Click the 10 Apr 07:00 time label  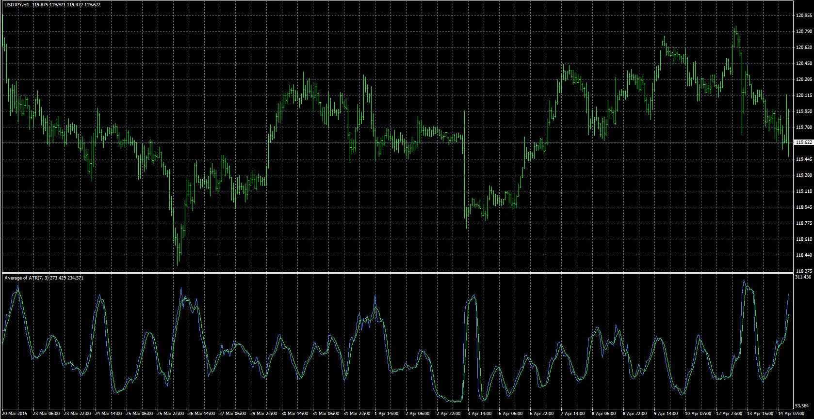699,414
